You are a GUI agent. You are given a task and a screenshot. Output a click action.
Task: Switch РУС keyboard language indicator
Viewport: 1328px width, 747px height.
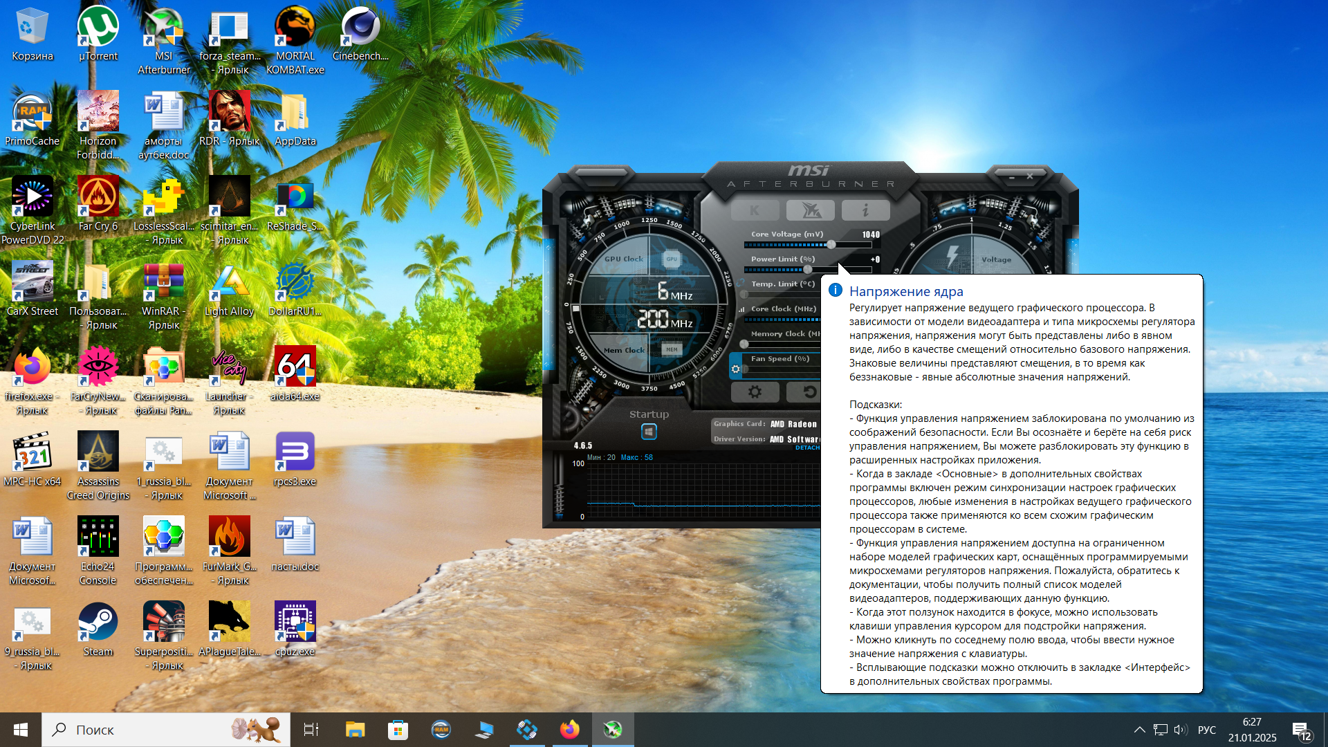pos(1206,730)
